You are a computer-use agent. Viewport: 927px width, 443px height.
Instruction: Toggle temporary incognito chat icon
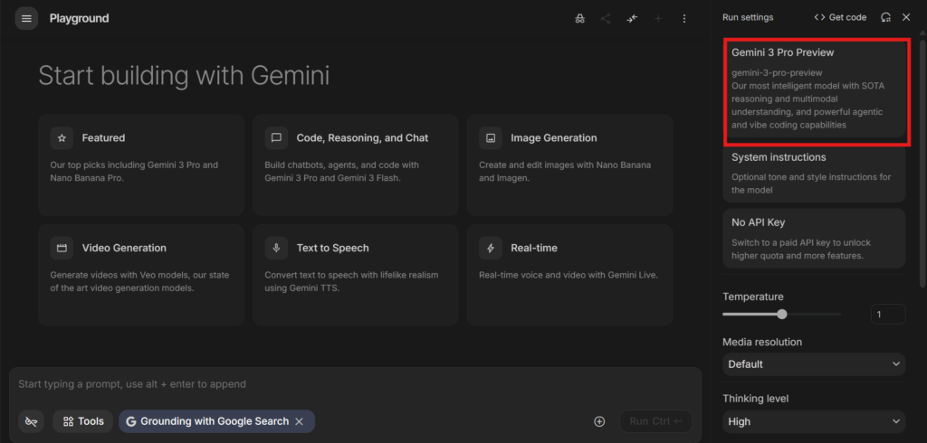[579, 18]
